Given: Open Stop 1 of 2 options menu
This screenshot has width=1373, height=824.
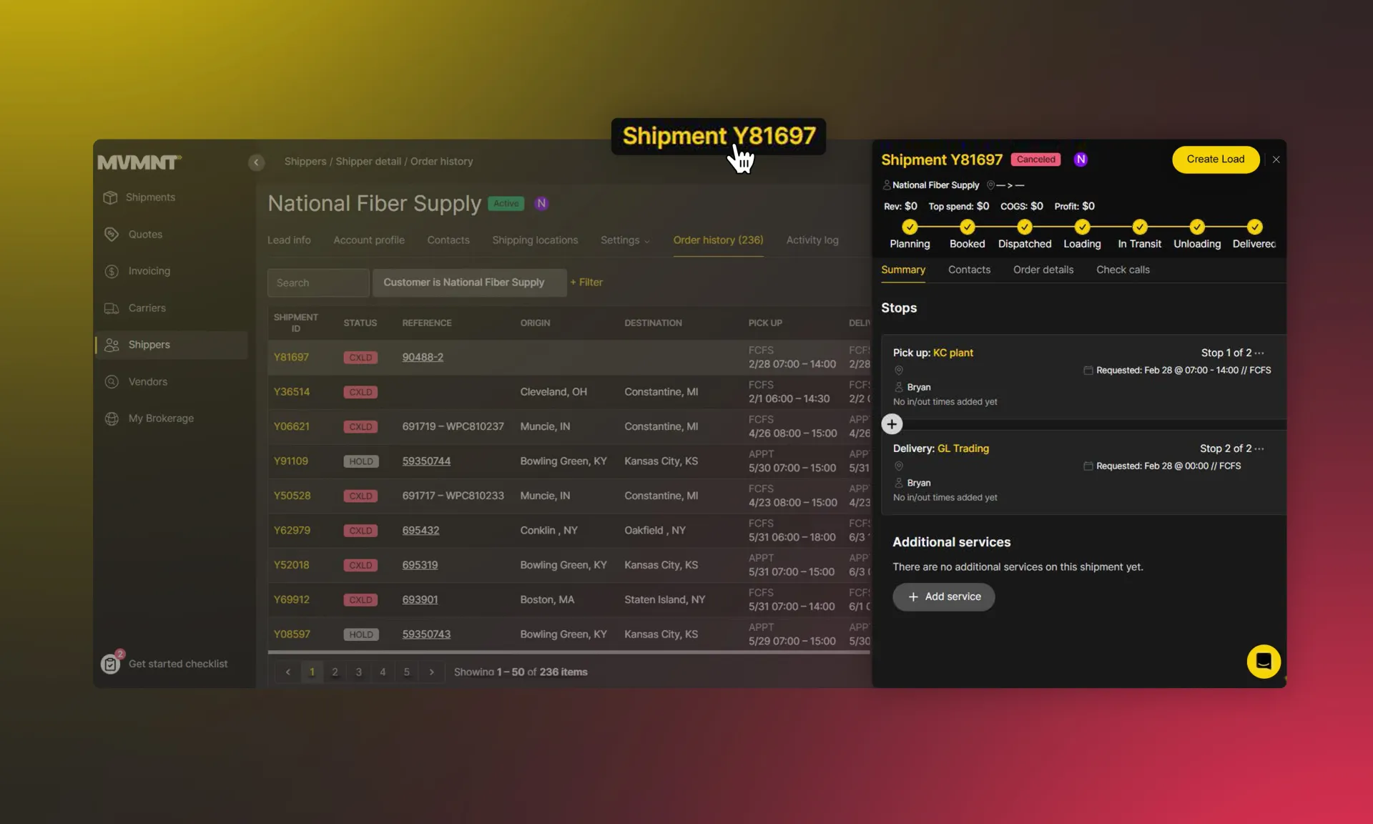Looking at the screenshot, I should pyautogui.click(x=1259, y=353).
